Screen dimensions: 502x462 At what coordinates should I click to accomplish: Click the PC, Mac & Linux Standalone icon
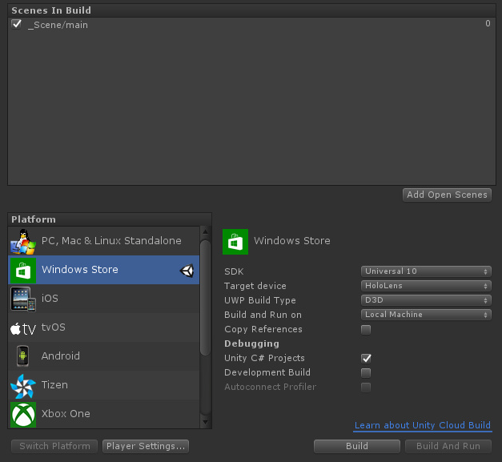click(23, 242)
